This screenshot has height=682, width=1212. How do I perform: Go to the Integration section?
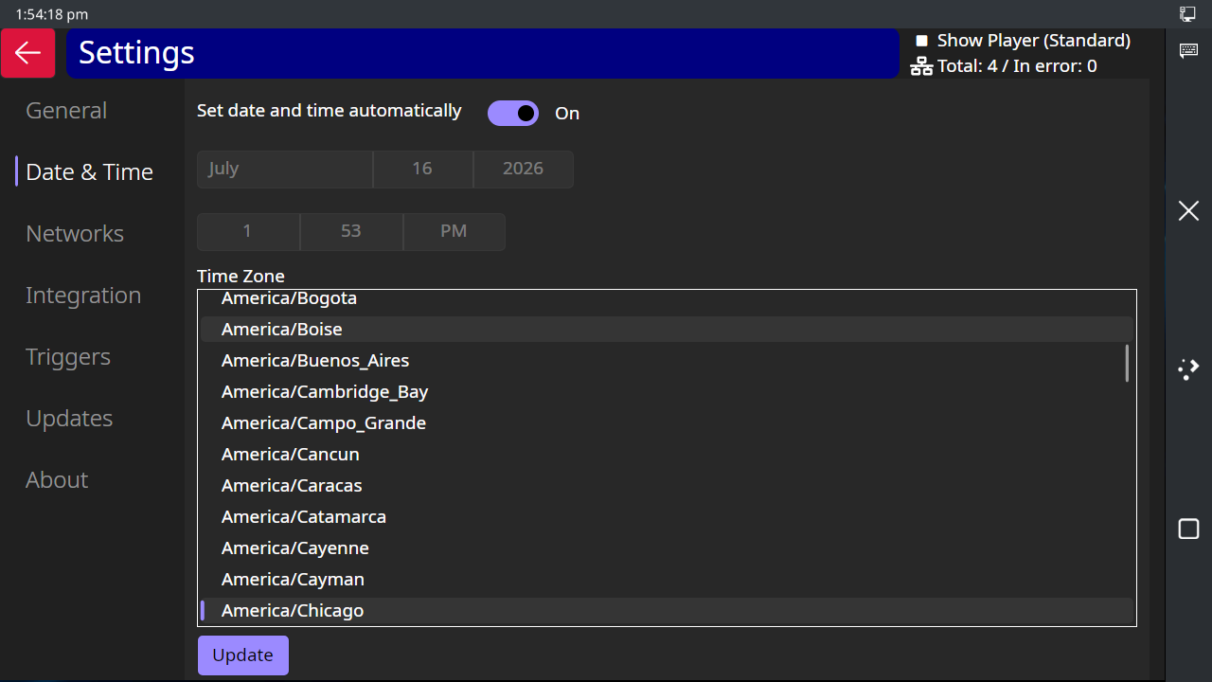[83, 295]
